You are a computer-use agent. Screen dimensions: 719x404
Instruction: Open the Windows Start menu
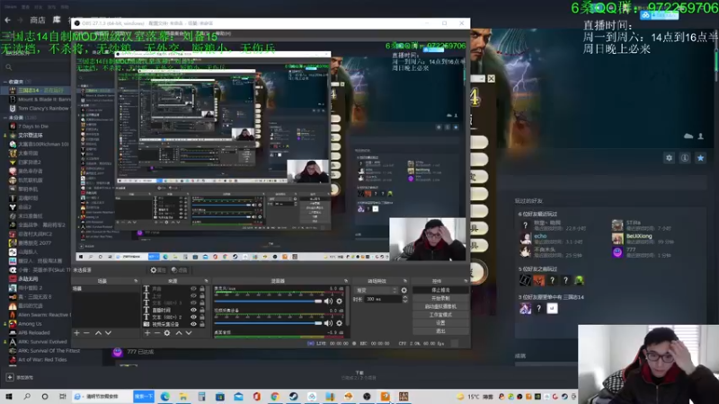pyautogui.click(x=9, y=397)
